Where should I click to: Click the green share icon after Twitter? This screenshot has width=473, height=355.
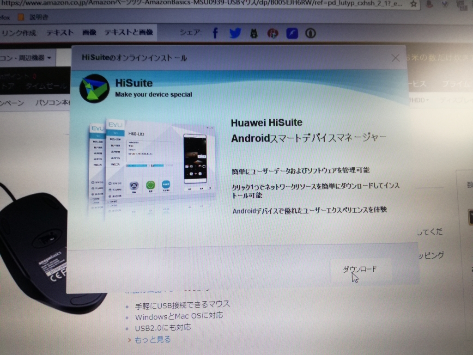tap(254, 33)
